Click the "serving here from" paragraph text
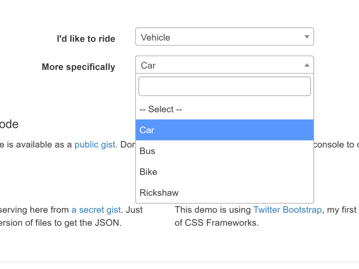This screenshot has width=359, height=269. pos(34,210)
